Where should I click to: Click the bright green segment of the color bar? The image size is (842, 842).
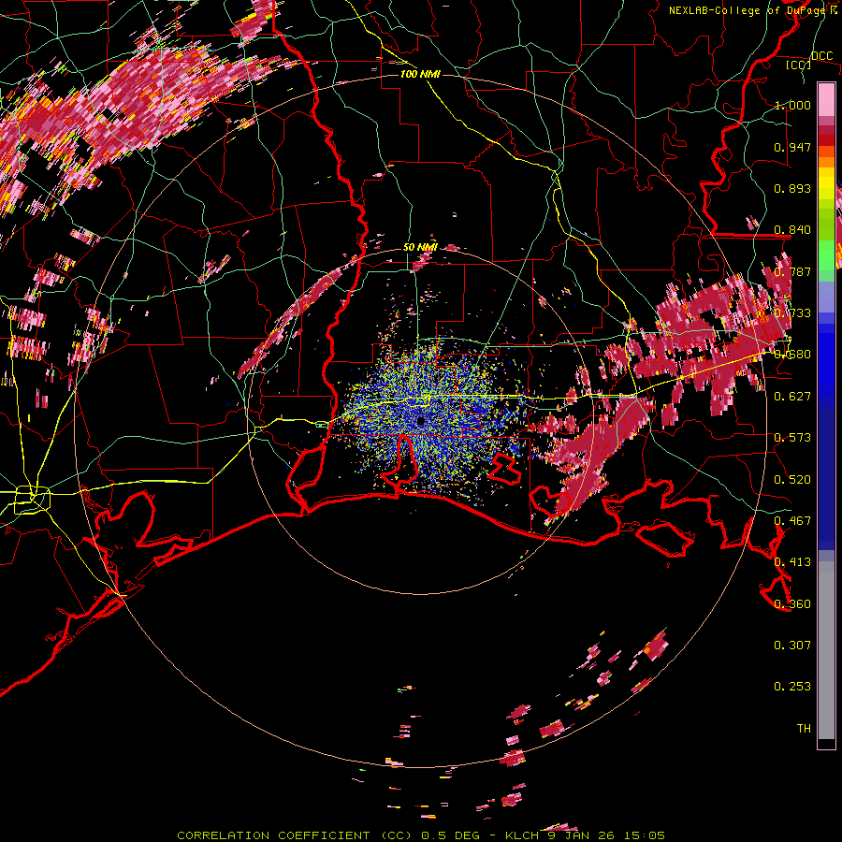(826, 255)
